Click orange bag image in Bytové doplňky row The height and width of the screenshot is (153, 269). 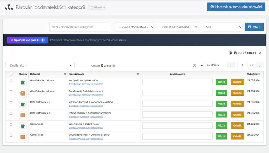23,115
